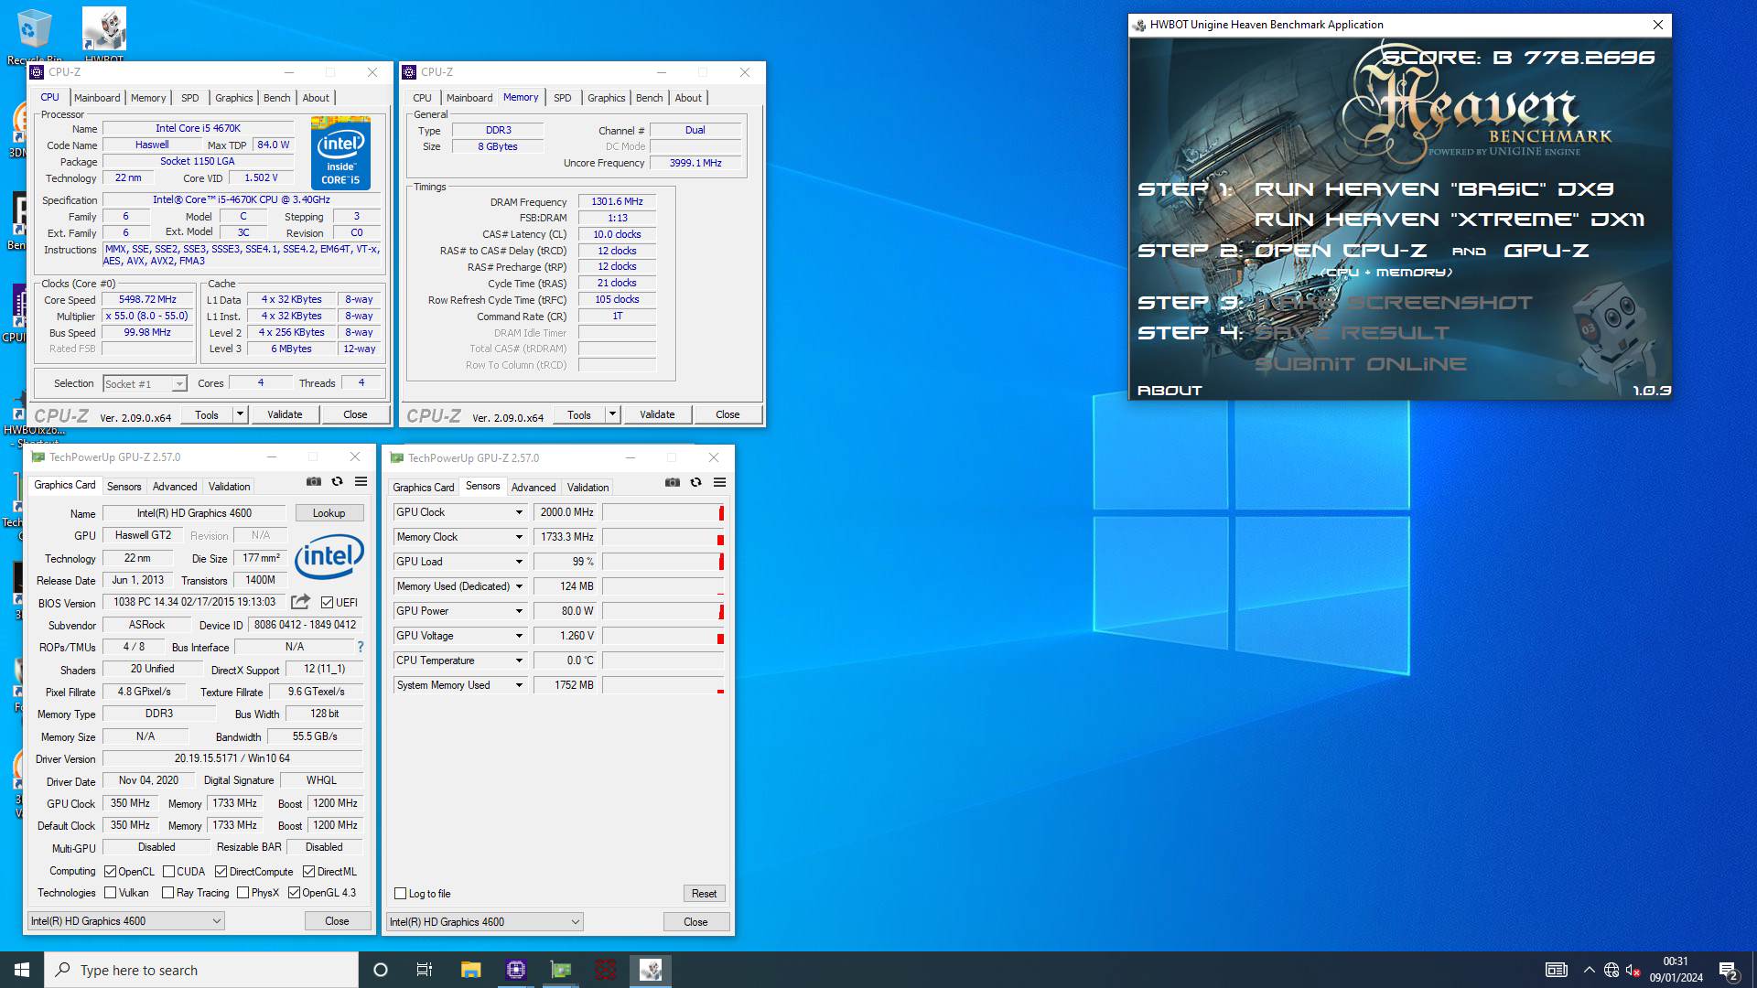Image resolution: width=1757 pixels, height=988 pixels.
Task: Click the Intel logo in GPU-Z
Action: [x=329, y=556]
